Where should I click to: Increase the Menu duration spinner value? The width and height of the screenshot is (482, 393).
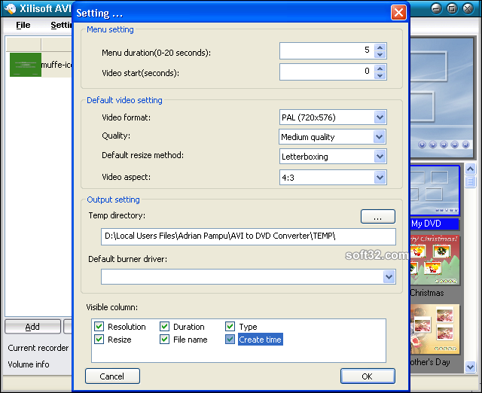click(x=380, y=47)
